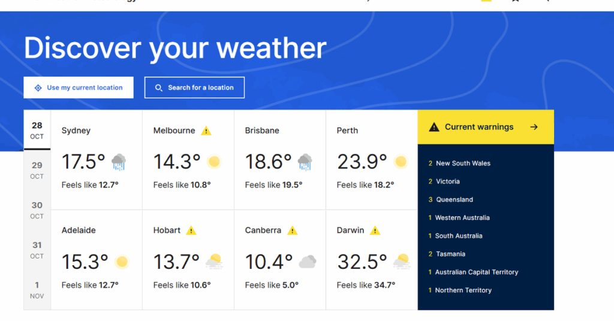This screenshot has width=614, height=321.
Task: Click Canberra's yellow warning triangle icon
Action: [x=293, y=231]
